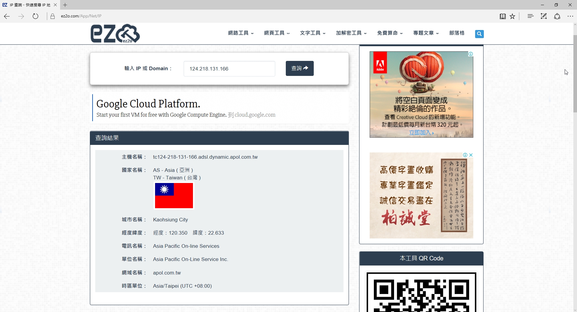The height and width of the screenshot is (312, 577).
Task: Open the browser more options menu
Action: [570, 16]
